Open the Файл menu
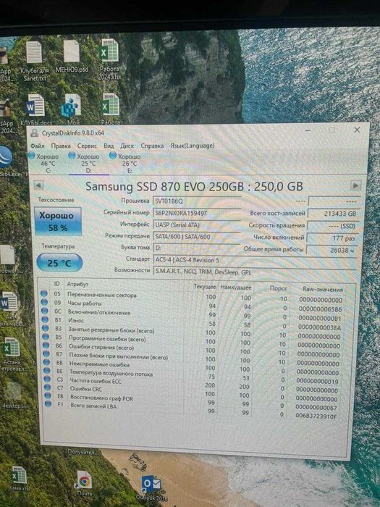The image size is (380, 507). point(38,146)
